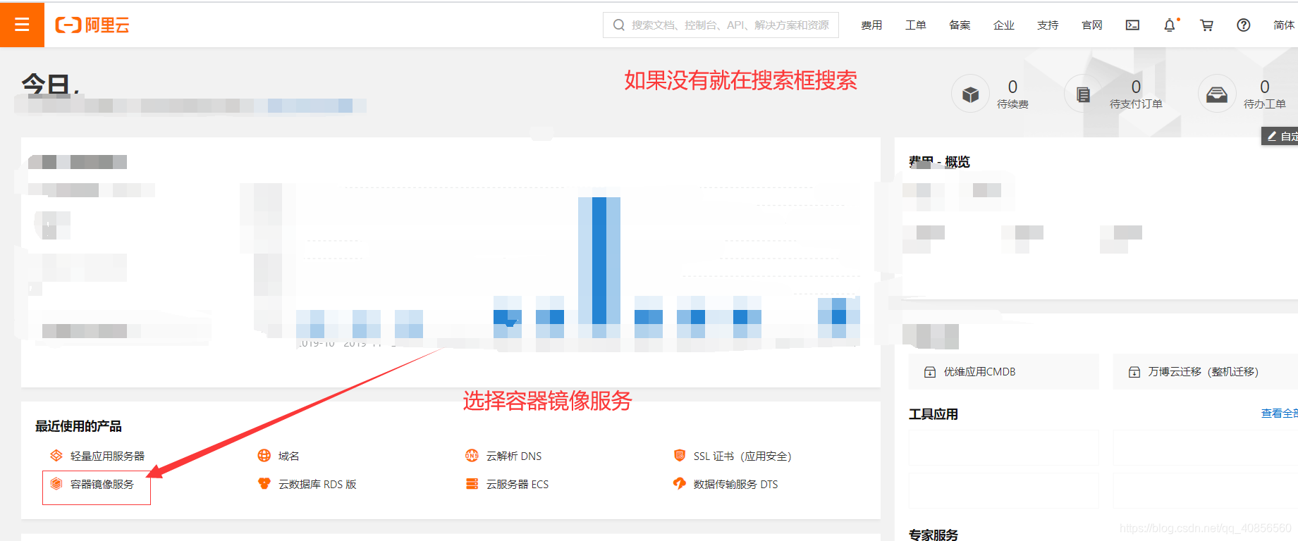Open the 备案 menu
The height and width of the screenshot is (541, 1298).
point(960,25)
